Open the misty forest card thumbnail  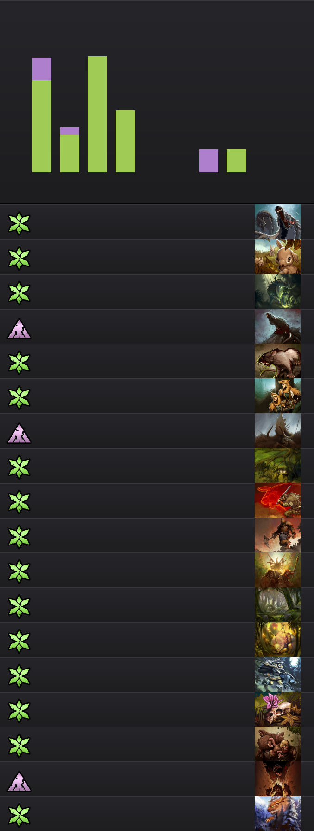278,605
